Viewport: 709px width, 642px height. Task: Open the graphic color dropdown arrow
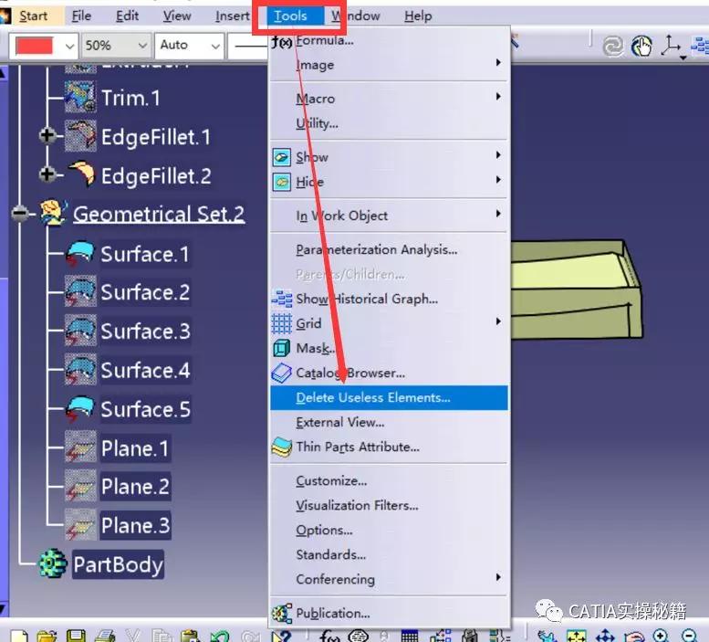(69, 46)
